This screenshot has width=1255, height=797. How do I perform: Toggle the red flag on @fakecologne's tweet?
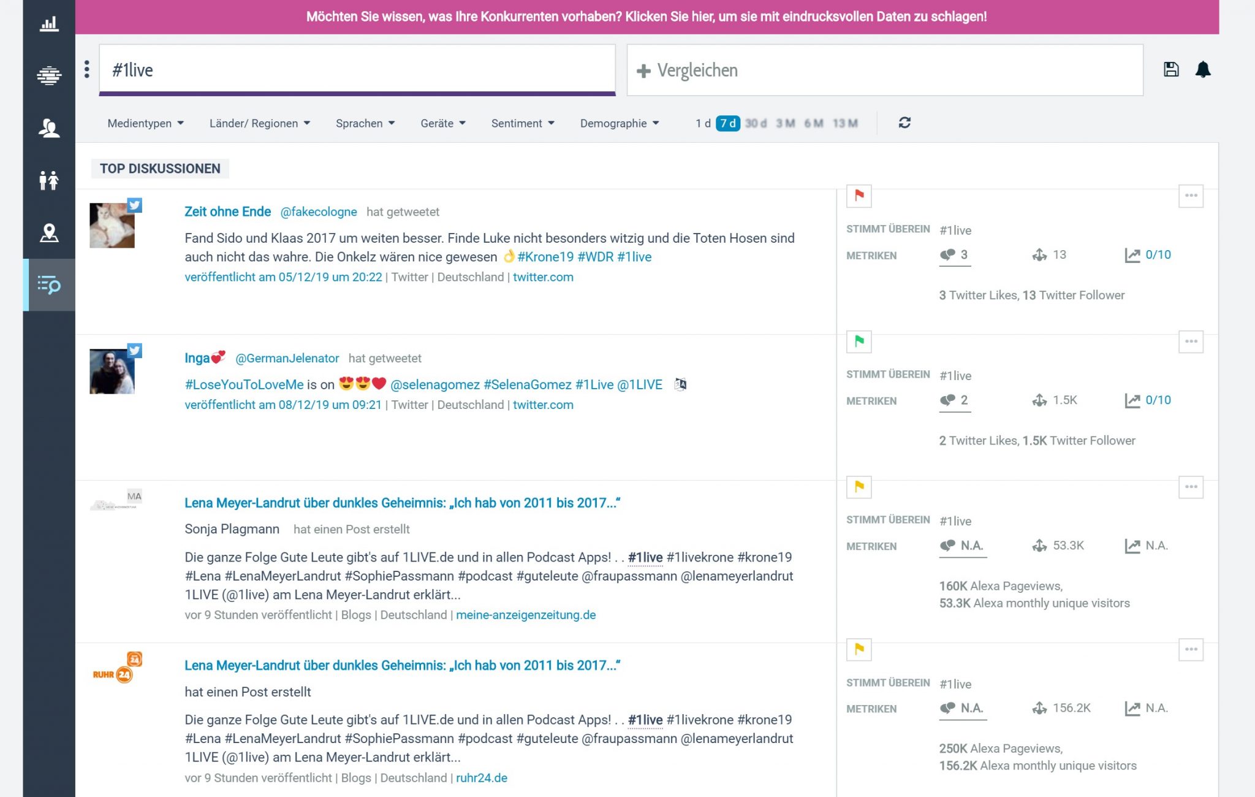pyautogui.click(x=859, y=196)
